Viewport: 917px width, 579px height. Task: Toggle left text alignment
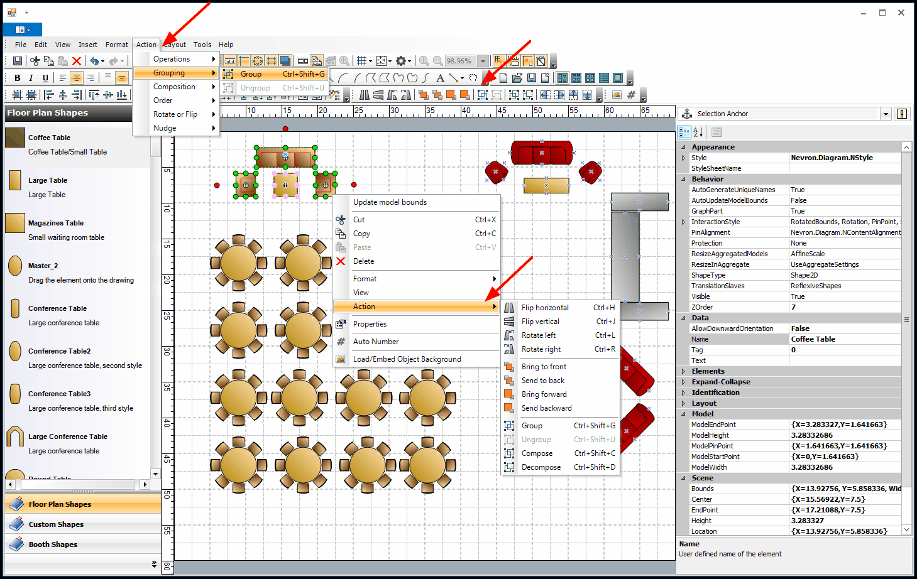click(62, 78)
